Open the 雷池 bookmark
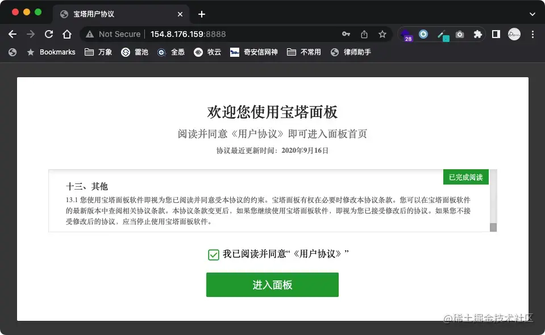The width and height of the screenshot is (545, 335). pyautogui.click(x=135, y=52)
